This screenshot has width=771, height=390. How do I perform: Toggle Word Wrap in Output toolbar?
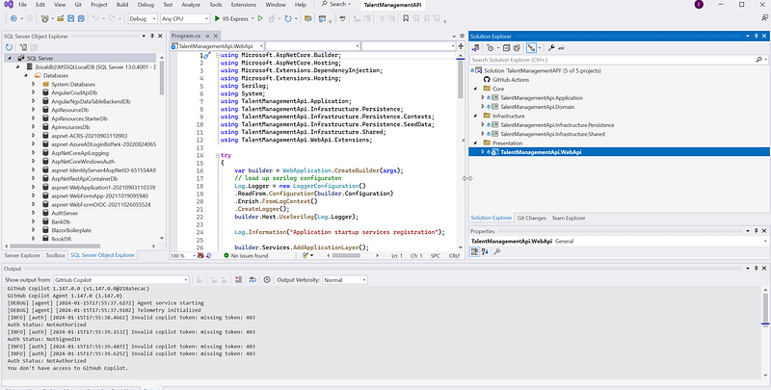click(253, 279)
